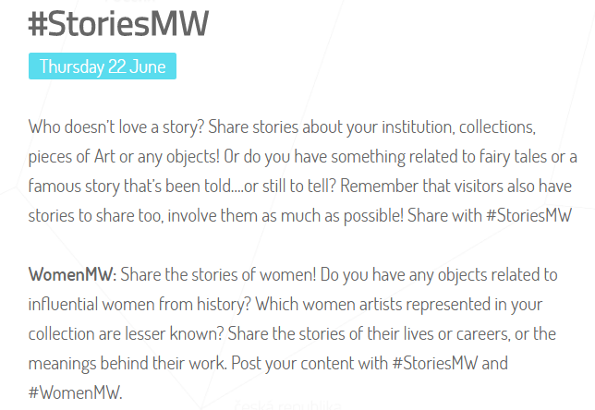Click the words 'famous story that's been told'

pyautogui.click(x=129, y=186)
